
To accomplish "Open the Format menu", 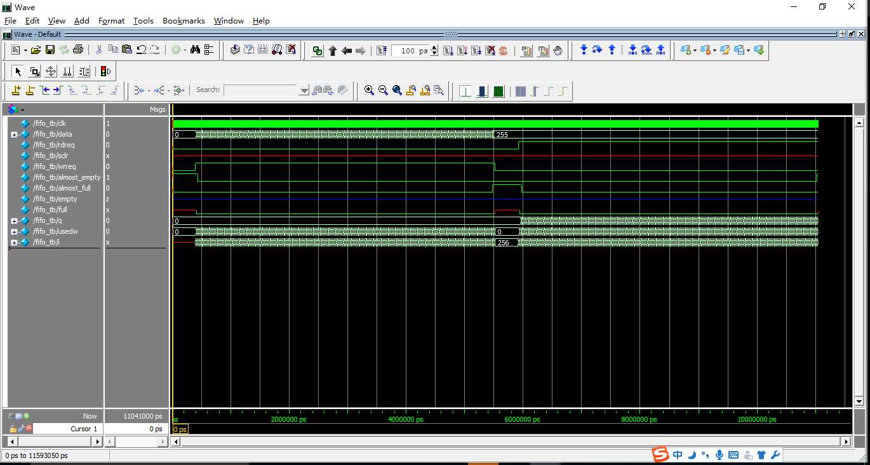I will 111,20.
